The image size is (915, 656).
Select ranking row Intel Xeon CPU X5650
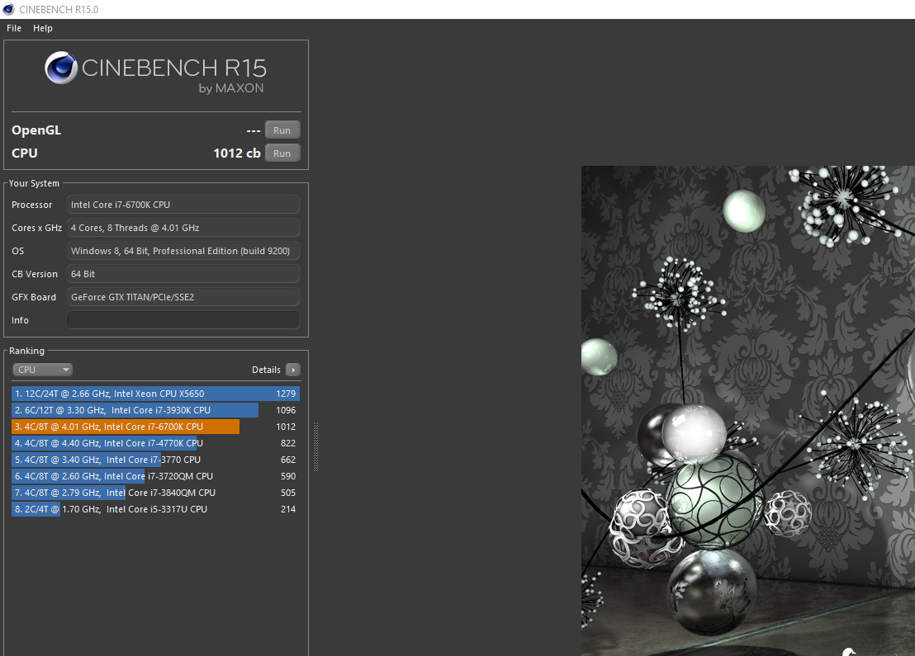tap(155, 394)
